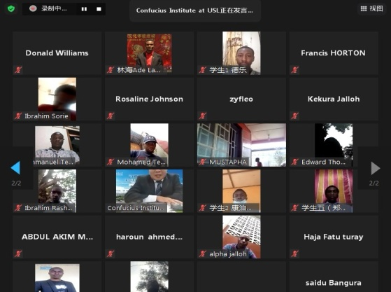Click the muted mic icon on zyfleo

[x=202, y=116]
